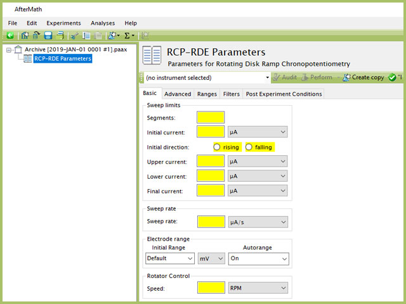Click the open archive icon with arrow

pos(36,35)
